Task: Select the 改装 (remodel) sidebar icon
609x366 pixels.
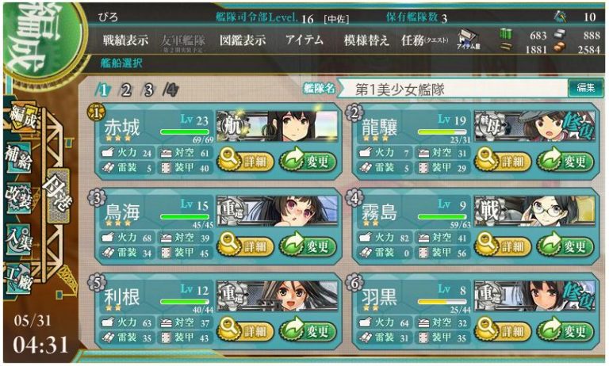Action: [x=18, y=198]
